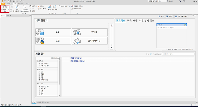The width and height of the screenshot is (198, 107).
Task: Click the Open folder icon in quick access toolbar
Action: coord(9,1)
